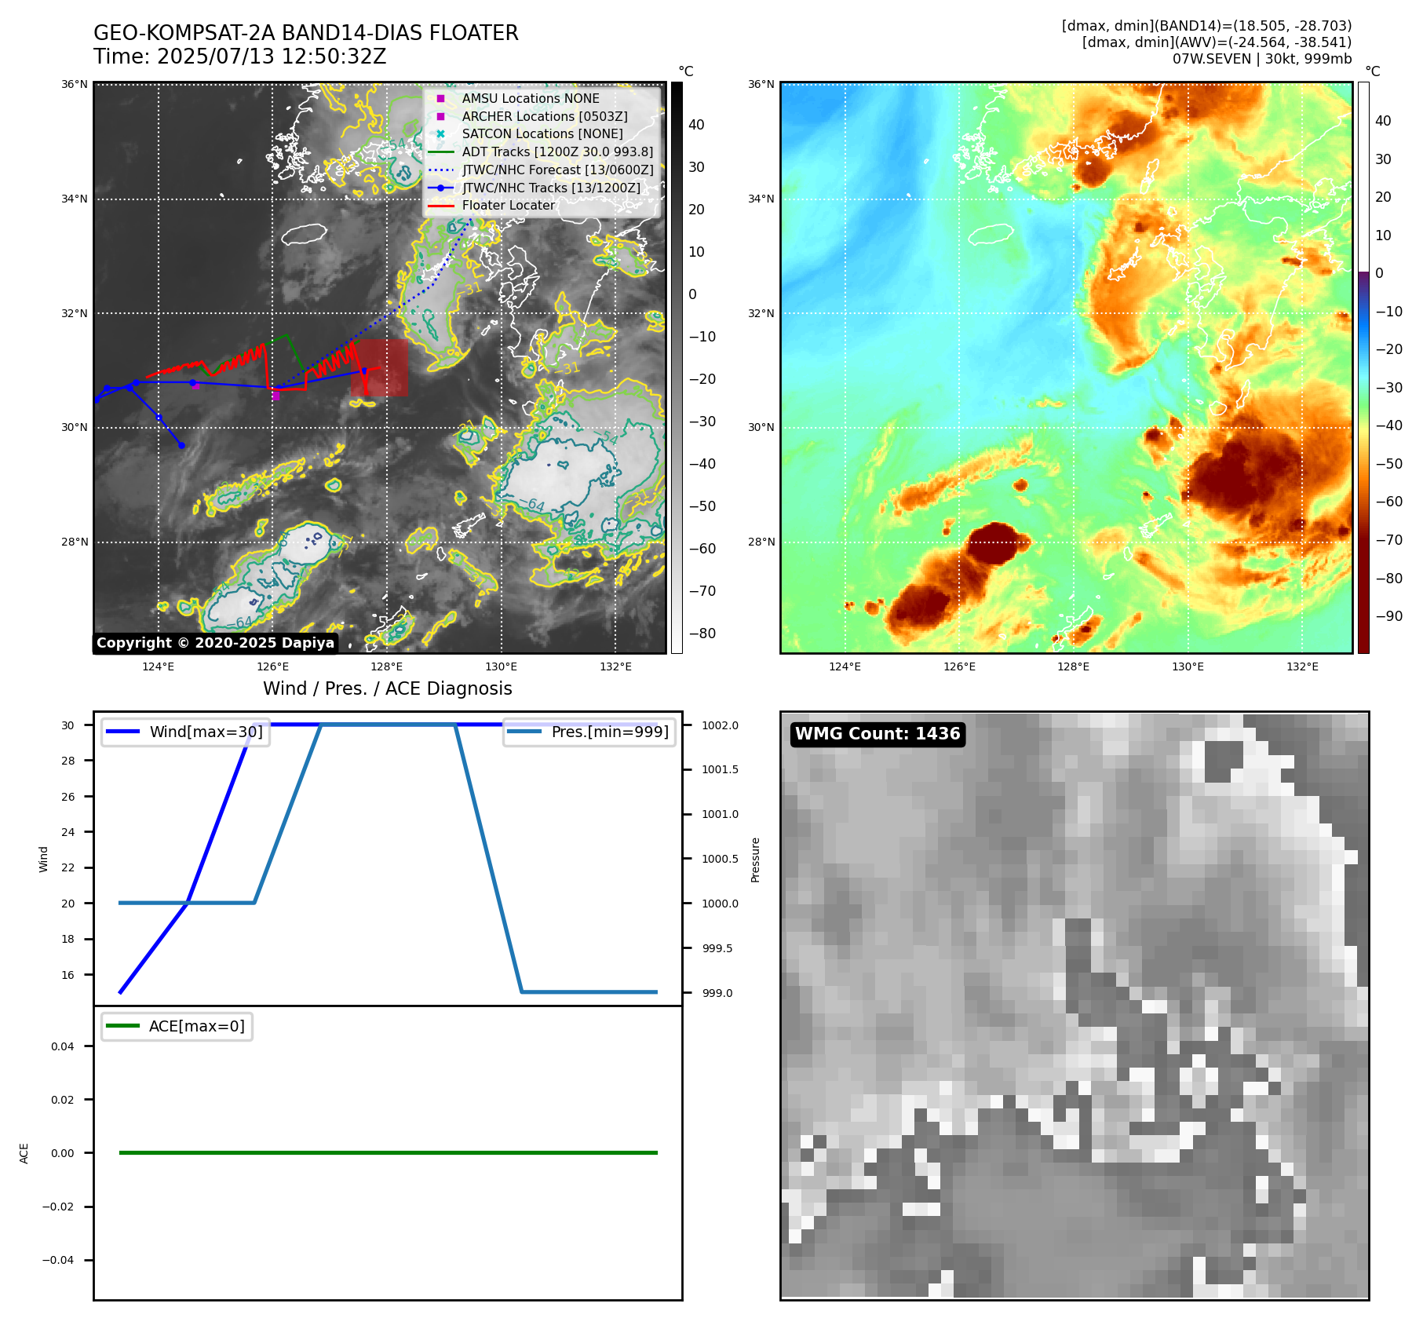Image resolution: width=1423 pixels, height=1329 pixels.
Task: Click the 999.0 tick on the pressure axis
Action: (717, 993)
